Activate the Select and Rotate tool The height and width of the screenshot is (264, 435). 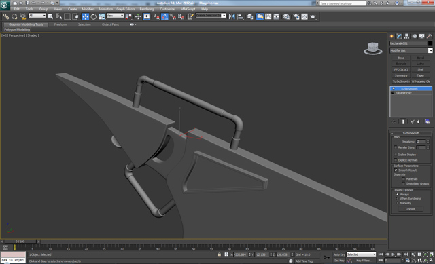click(x=94, y=16)
